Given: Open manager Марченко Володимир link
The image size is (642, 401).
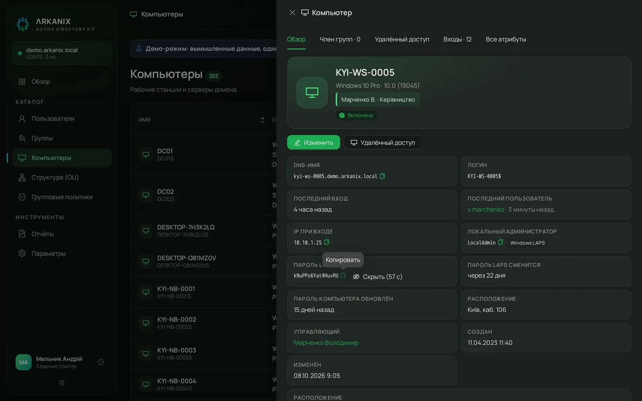Looking at the screenshot, I should tap(326, 343).
